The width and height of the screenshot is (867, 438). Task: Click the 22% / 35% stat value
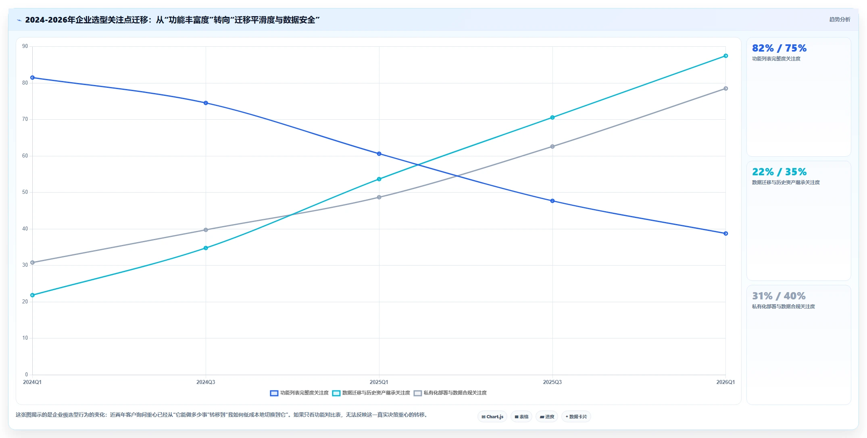(779, 172)
